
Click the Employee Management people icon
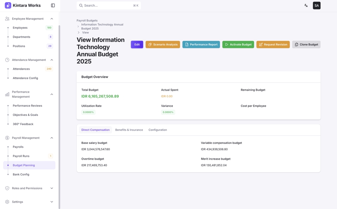[6, 18]
